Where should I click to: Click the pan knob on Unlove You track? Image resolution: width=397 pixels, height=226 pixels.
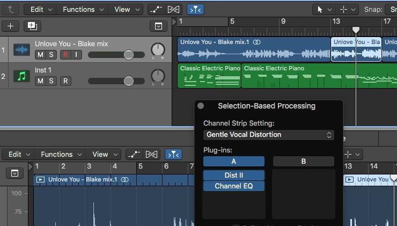pyautogui.click(x=158, y=50)
